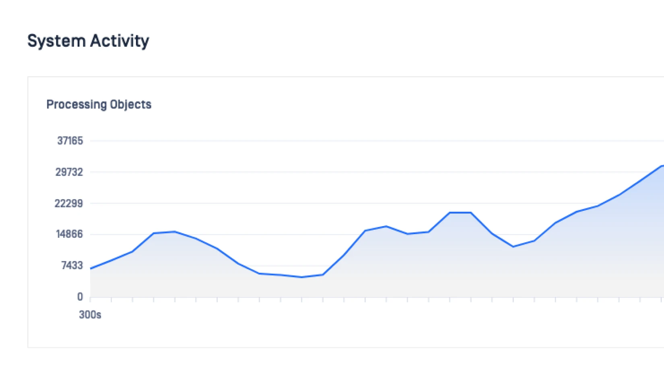Image resolution: width=664 pixels, height=379 pixels.
Task: Click the leftmost starting point of the line
Action: pyautogui.click(x=91, y=268)
